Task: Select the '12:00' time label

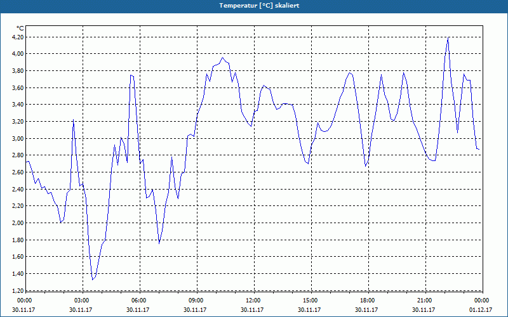Action: (x=253, y=301)
